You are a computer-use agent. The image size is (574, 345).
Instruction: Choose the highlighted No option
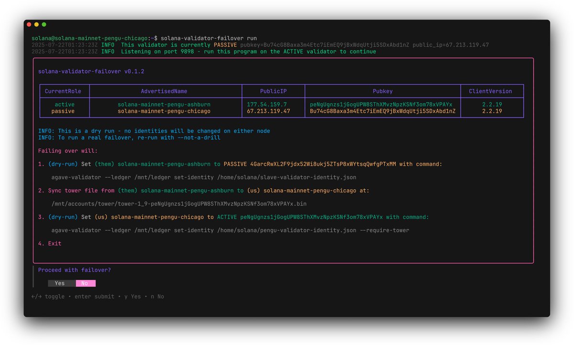(x=86, y=283)
